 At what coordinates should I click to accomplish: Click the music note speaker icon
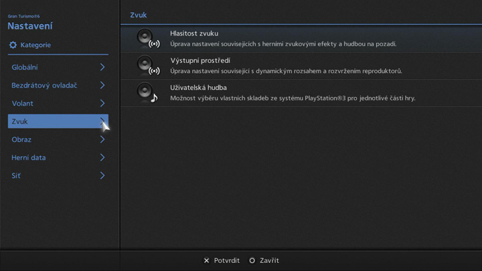coord(147,93)
